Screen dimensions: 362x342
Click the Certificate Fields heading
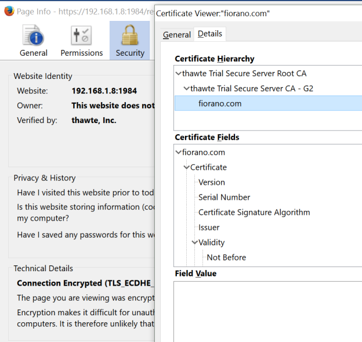pos(207,137)
